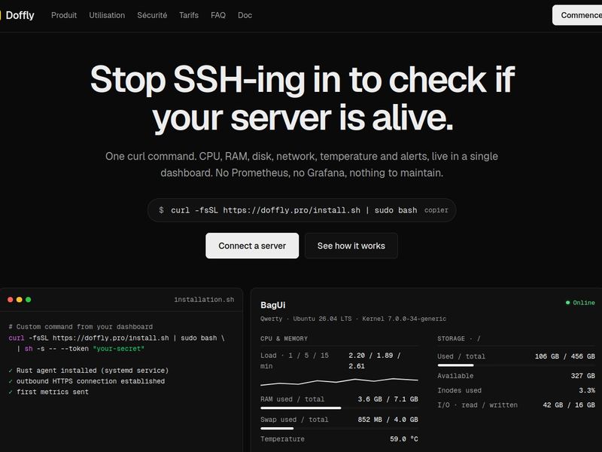Open the FAQ link

click(x=218, y=15)
